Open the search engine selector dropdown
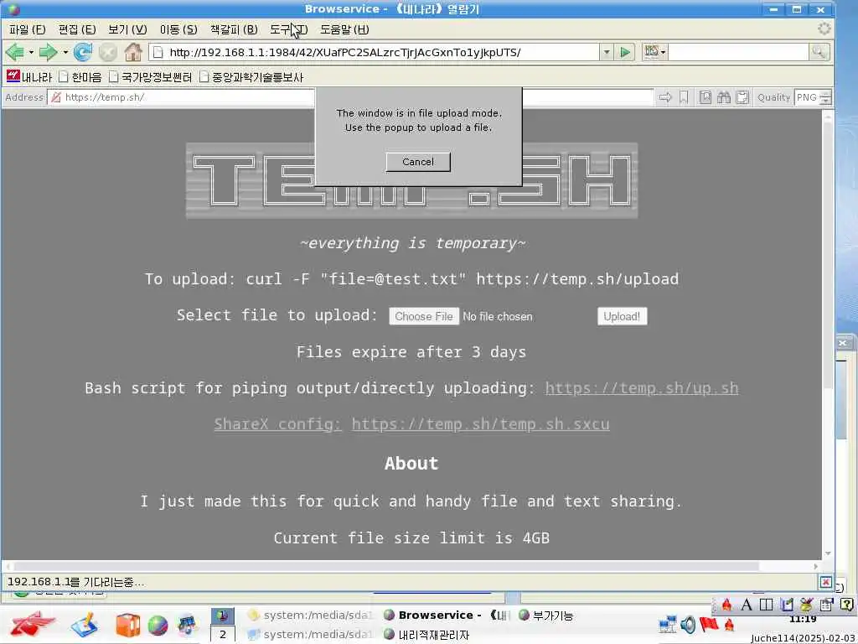Viewport: 858px width, 644px height. coord(655,52)
